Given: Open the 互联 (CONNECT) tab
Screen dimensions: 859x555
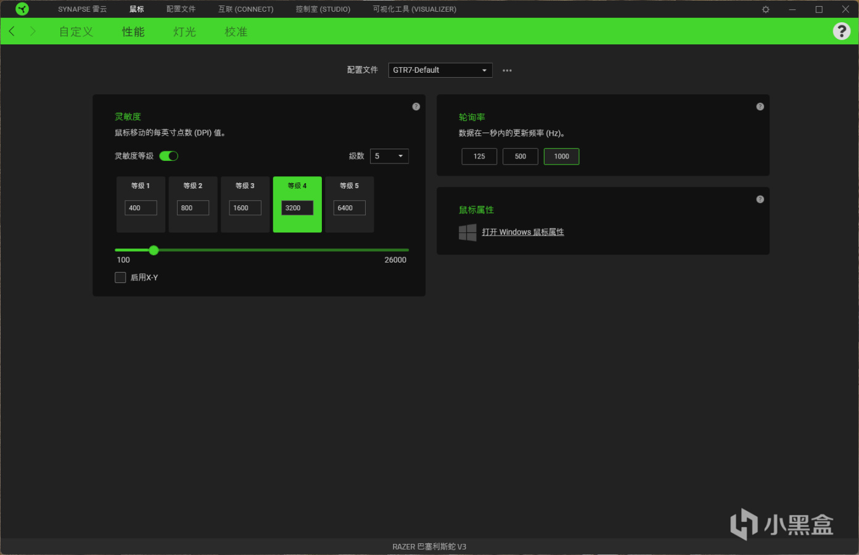Looking at the screenshot, I should 245,9.
